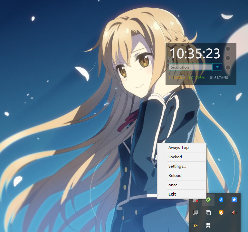
Task: Click the 0.12kB/s download speed readout
Action: pos(196,78)
